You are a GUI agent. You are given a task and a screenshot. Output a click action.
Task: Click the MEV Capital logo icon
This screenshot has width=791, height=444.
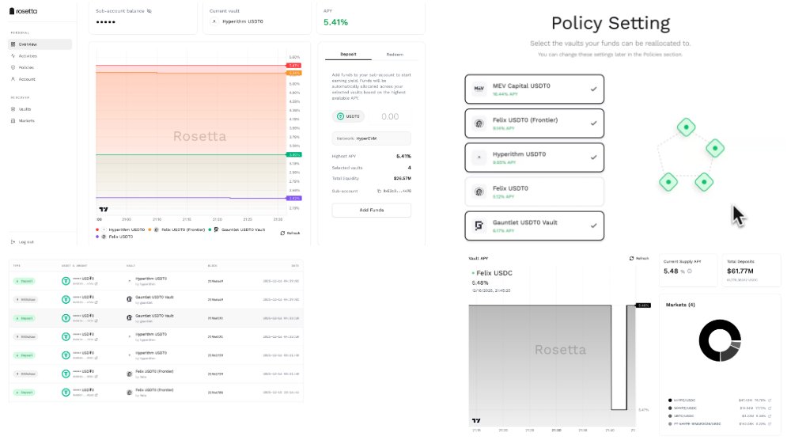(x=479, y=89)
